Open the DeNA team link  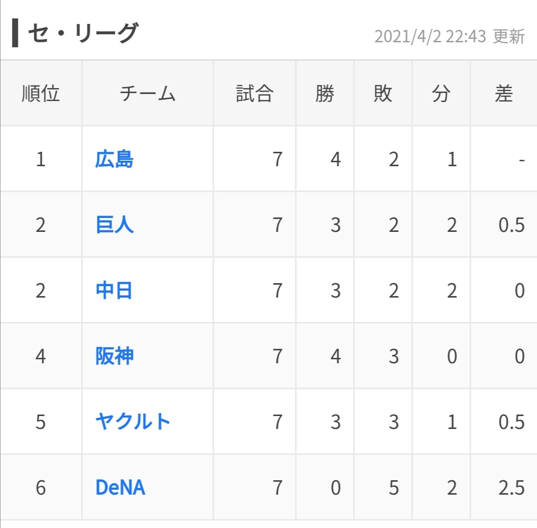click(x=120, y=488)
